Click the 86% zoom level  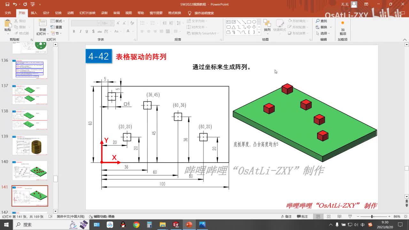pos(397,217)
